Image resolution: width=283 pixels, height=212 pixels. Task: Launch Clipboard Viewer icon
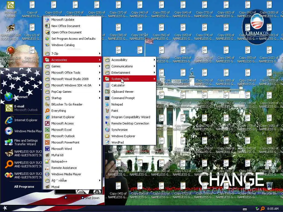click(107, 92)
